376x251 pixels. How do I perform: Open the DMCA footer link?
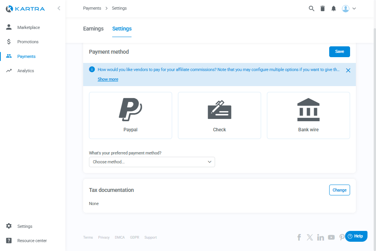pos(120,237)
